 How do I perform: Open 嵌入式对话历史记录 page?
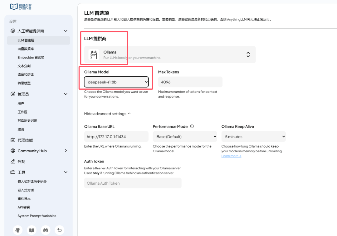(x=32, y=182)
